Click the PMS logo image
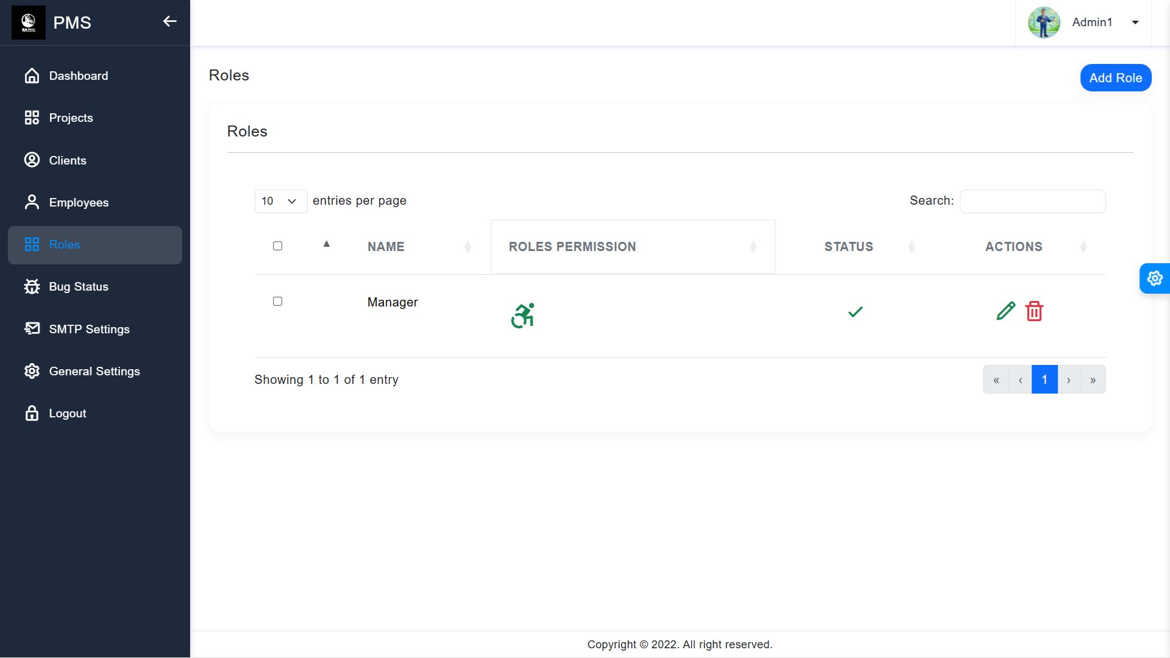1170x658 pixels. [29, 23]
